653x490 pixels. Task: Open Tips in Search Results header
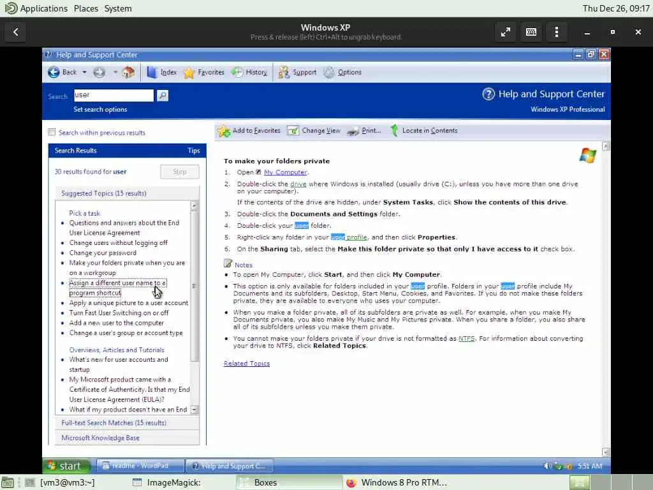tap(194, 151)
